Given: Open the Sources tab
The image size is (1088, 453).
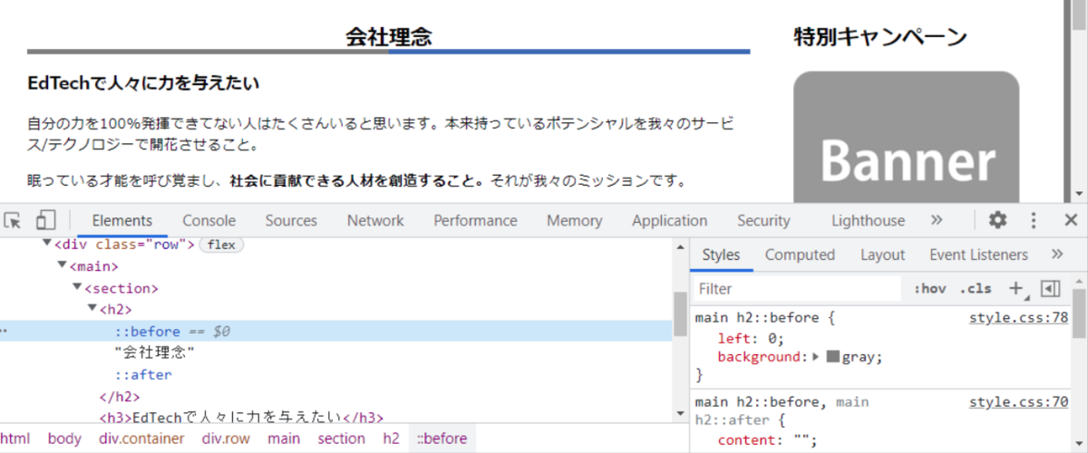Looking at the screenshot, I should pyautogui.click(x=291, y=220).
